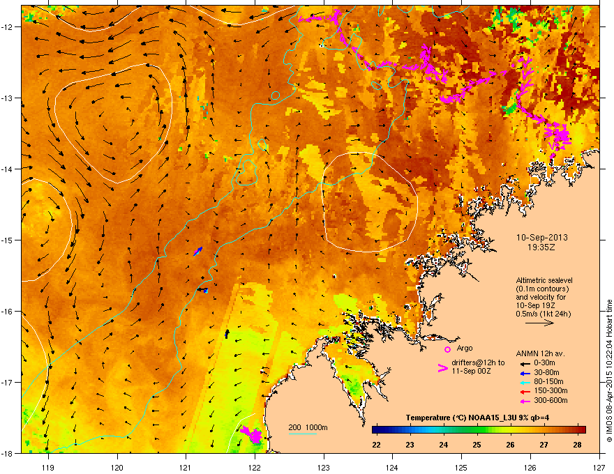Click the color bar tick label "28"
The image size is (614, 474).
577,445
